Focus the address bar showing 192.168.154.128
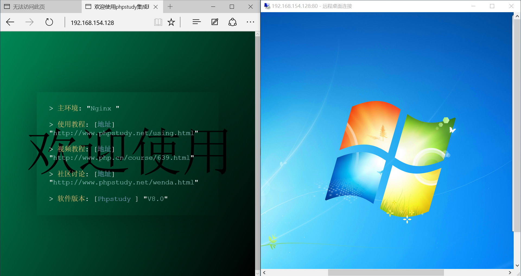521x276 pixels. (x=109, y=23)
